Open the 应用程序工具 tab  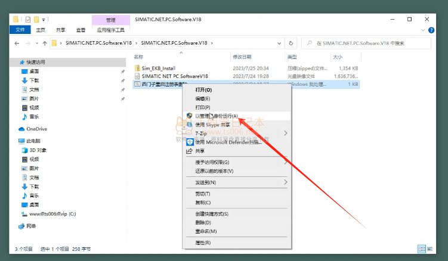click(110, 30)
